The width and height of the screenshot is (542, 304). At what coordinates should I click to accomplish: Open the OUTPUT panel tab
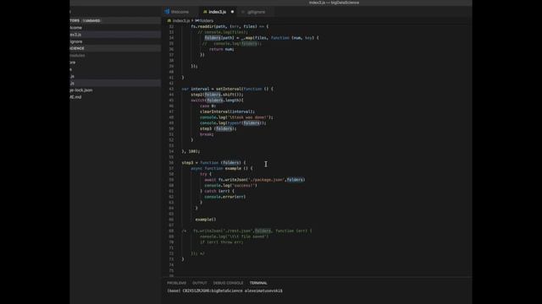200,283
